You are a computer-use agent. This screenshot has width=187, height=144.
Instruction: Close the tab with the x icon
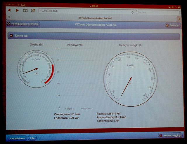tap(9, 17)
